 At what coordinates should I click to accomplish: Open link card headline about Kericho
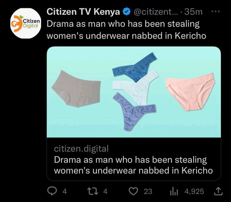(133, 165)
